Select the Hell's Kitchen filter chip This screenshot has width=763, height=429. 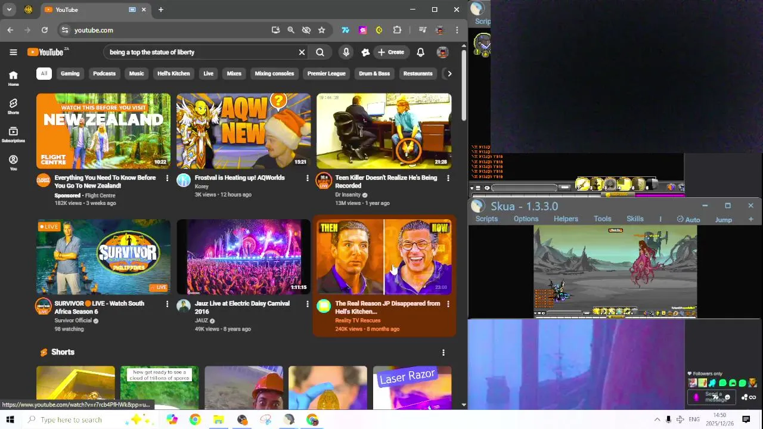tap(173, 73)
